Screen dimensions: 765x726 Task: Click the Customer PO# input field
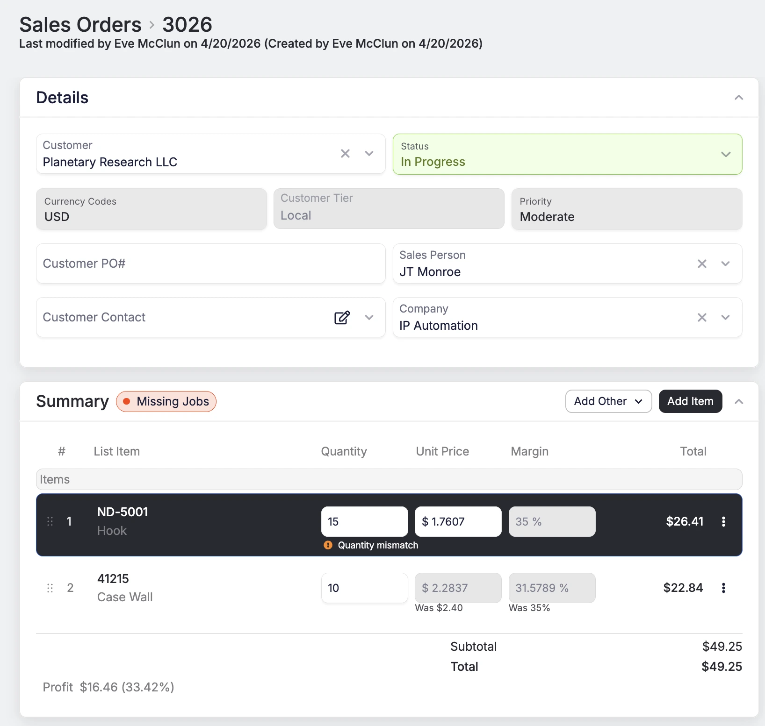coord(210,263)
